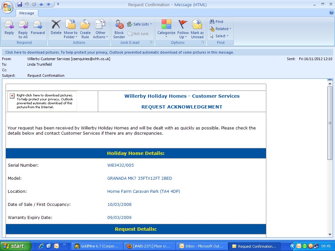Click Sent date Fri 16/11/2012 12:10
The height and width of the screenshot is (251, 335).
(x=316, y=59)
